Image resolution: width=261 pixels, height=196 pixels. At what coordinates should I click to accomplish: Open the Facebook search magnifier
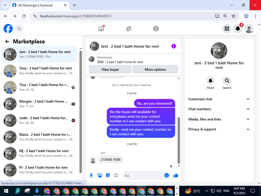click(x=19, y=29)
